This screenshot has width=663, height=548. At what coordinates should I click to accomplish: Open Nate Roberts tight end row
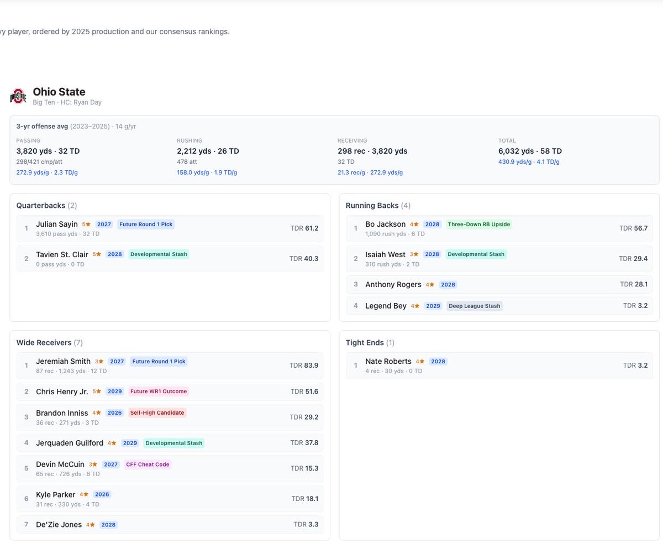pyautogui.click(x=499, y=366)
